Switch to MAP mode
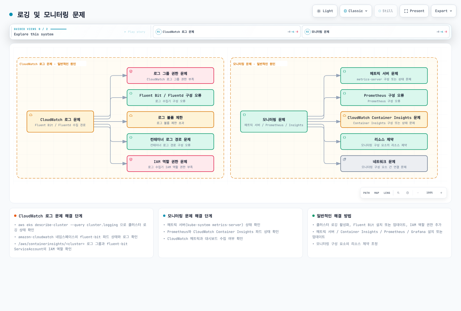The width and height of the screenshot is (461, 311). point(377,193)
